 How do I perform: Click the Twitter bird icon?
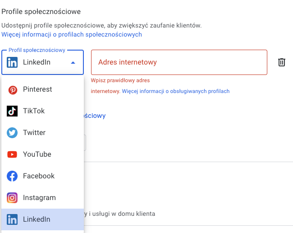tap(12, 133)
